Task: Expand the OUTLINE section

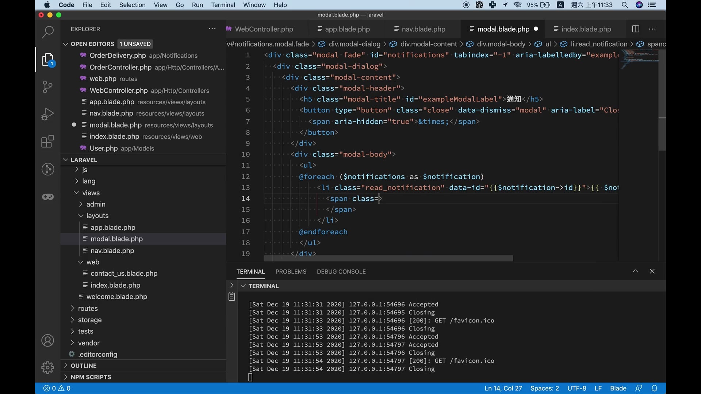Action: 84,366
